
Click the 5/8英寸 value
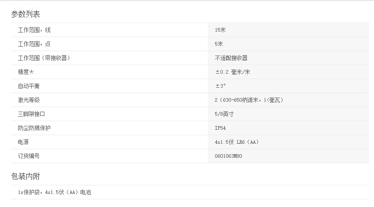click(224, 114)
